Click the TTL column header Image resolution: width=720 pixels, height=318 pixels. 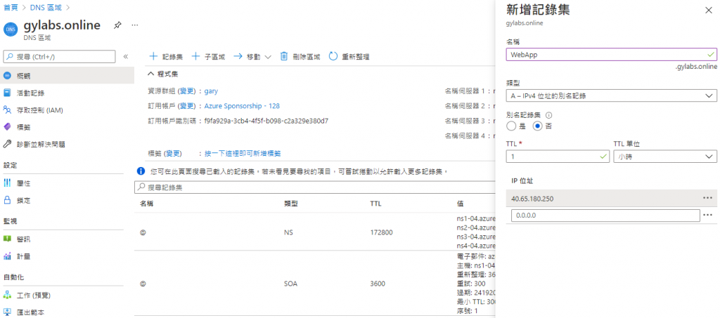pos(375,204)
